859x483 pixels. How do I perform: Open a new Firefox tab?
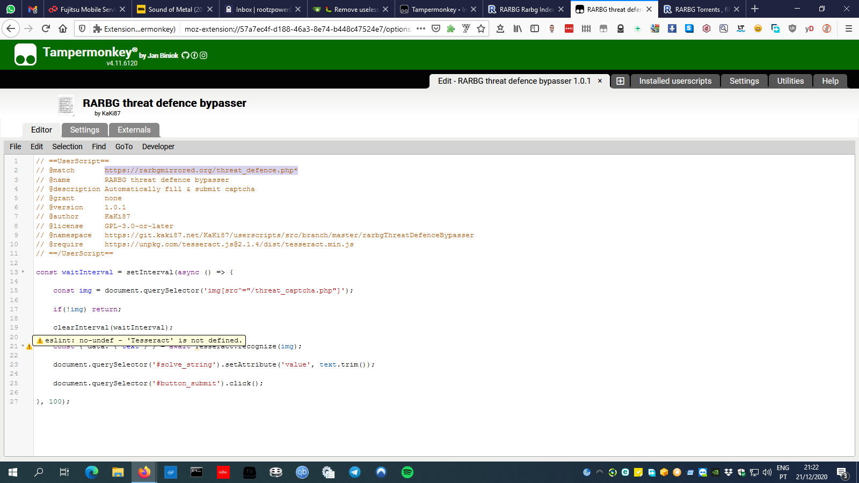point(755,9)
